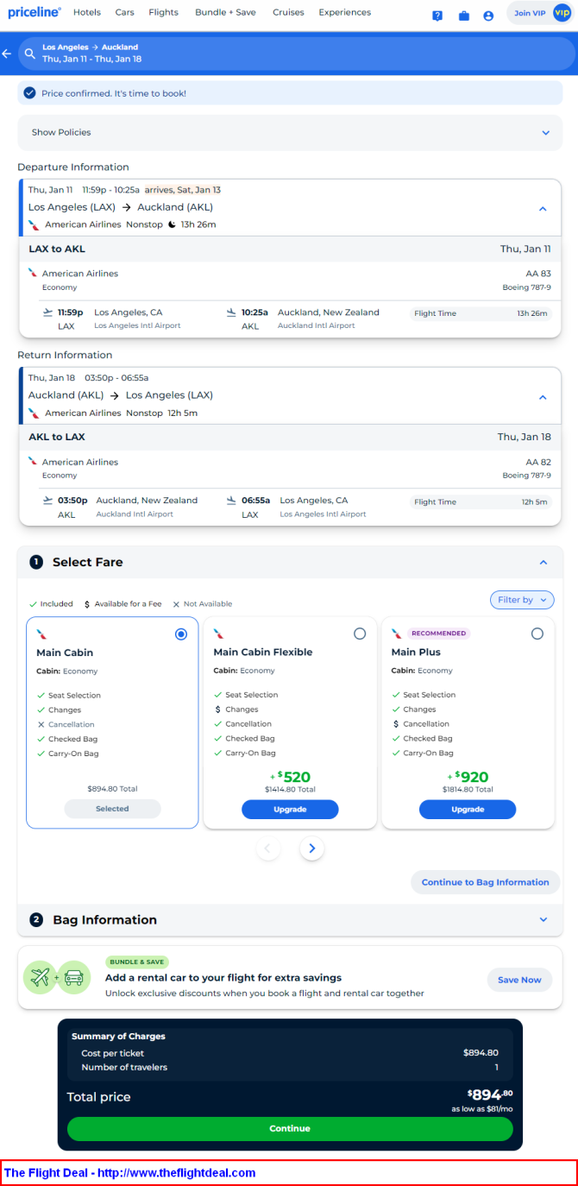Open the account profile icon

tap(488, 16)
